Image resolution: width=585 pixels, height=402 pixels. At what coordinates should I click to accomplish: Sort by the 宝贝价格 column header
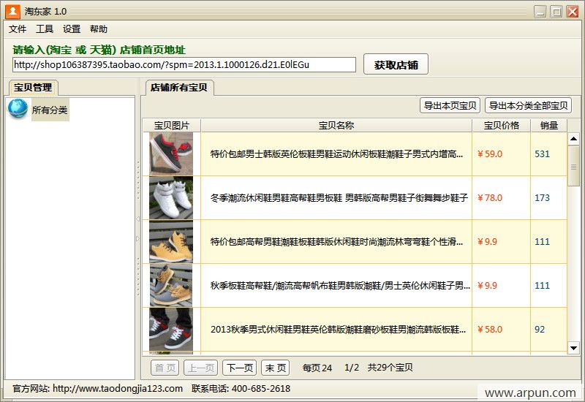[501, 125]
